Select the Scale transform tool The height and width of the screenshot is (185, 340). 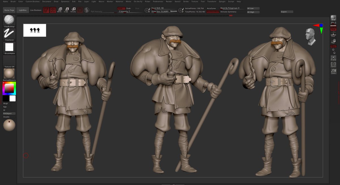(66, 10)
